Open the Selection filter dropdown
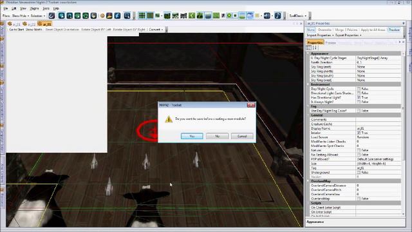Viewport: 412px width, 232px height. (x=38, y=15)
